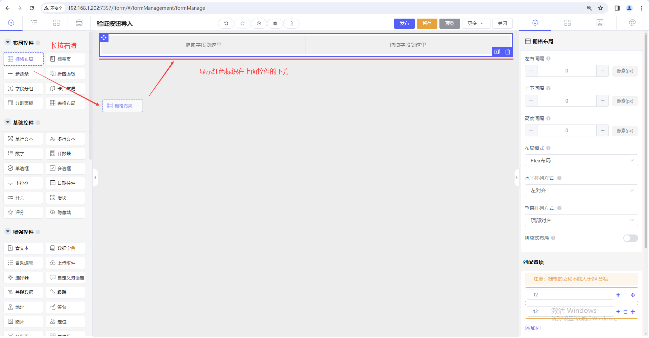Copy the selected grid layout
This screenshot has height=338, width=649.
[497, 52]
